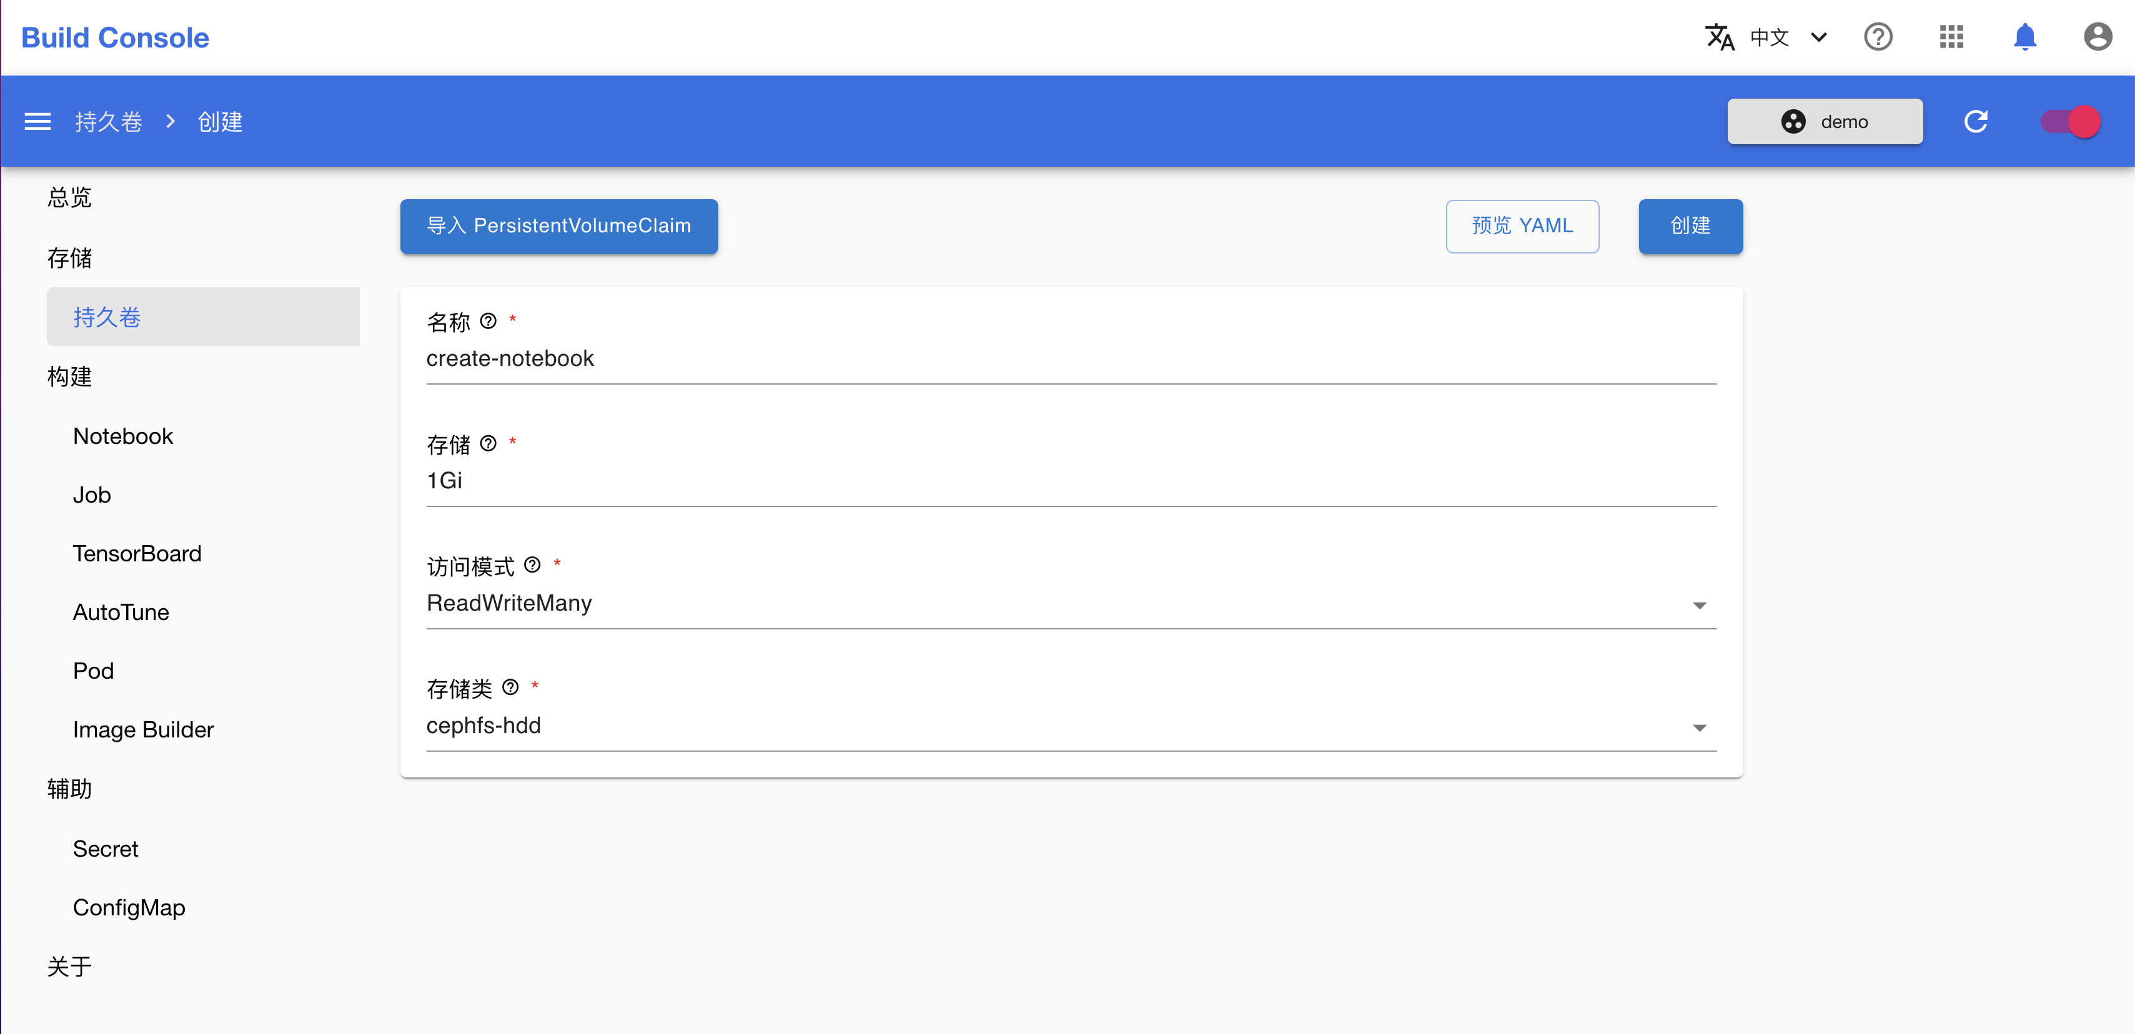Open Image Builder in the sidebar

(x=142, y=730)
